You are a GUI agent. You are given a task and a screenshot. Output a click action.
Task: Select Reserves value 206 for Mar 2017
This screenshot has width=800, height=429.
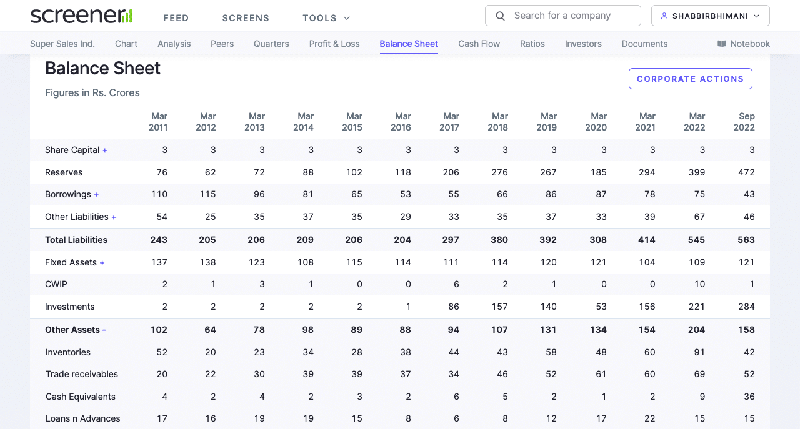click(x=451, y=172)
